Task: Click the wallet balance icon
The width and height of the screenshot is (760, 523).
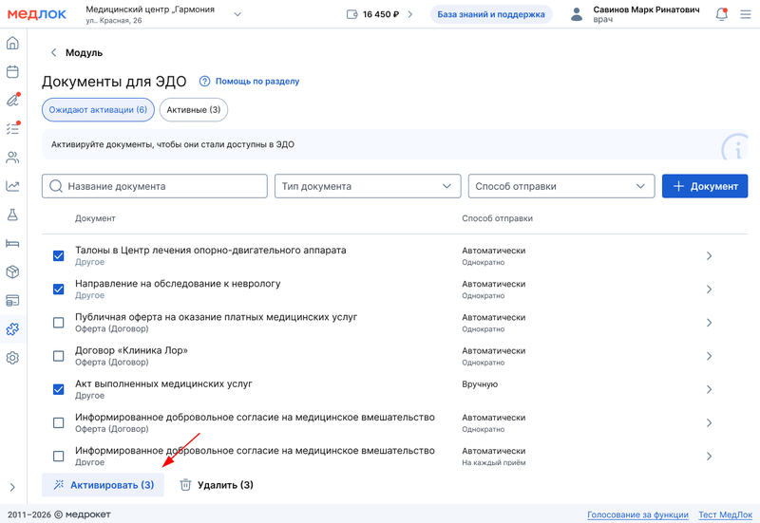Action: pos(352,14)
